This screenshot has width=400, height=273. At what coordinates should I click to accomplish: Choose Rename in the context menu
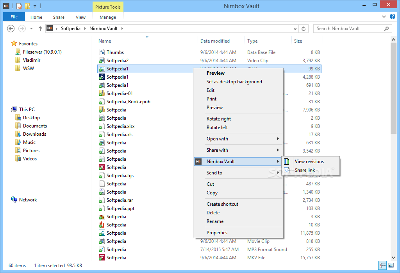tap(215, 221)
